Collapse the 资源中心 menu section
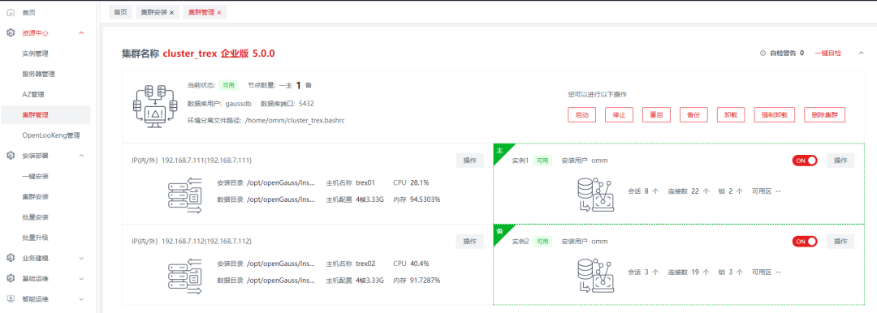 (82, 33)
